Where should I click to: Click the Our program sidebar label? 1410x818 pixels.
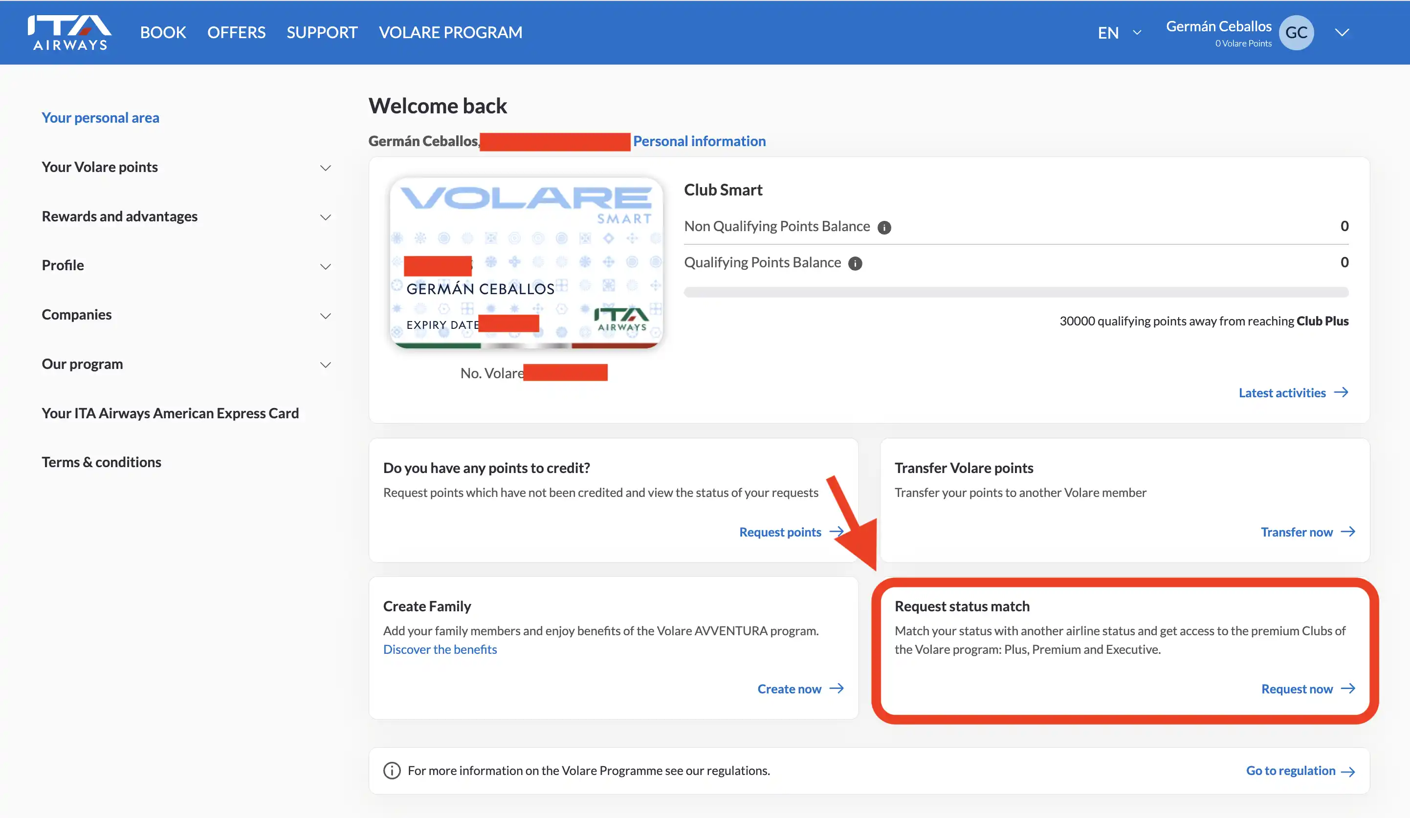82,364
